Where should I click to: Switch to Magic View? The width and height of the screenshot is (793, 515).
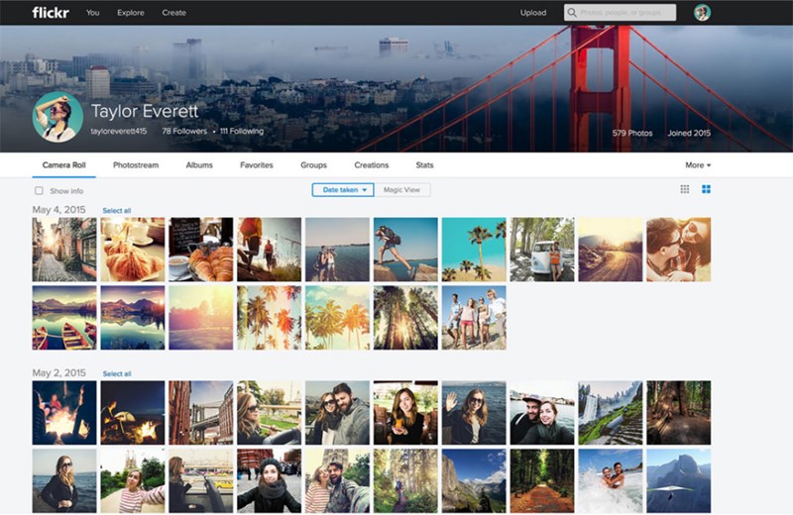pos(402,189)
